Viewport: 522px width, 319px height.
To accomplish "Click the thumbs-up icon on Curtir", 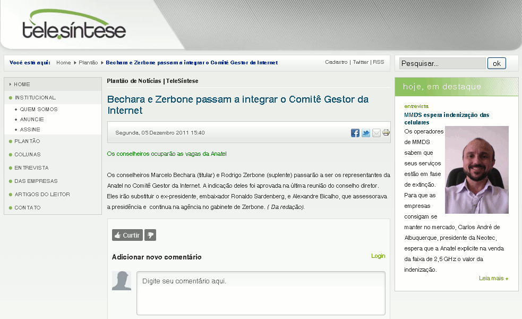I will tap(117, 234).
